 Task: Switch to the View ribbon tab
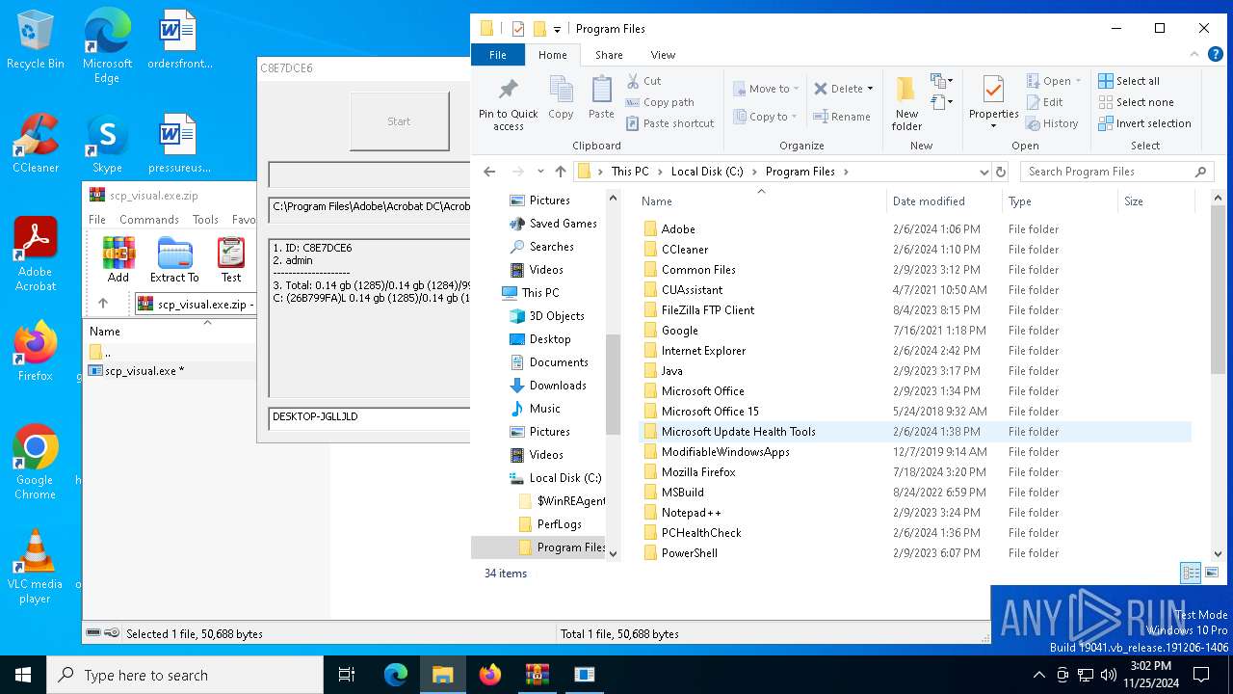pyautogui.click(x=663, y=55)
